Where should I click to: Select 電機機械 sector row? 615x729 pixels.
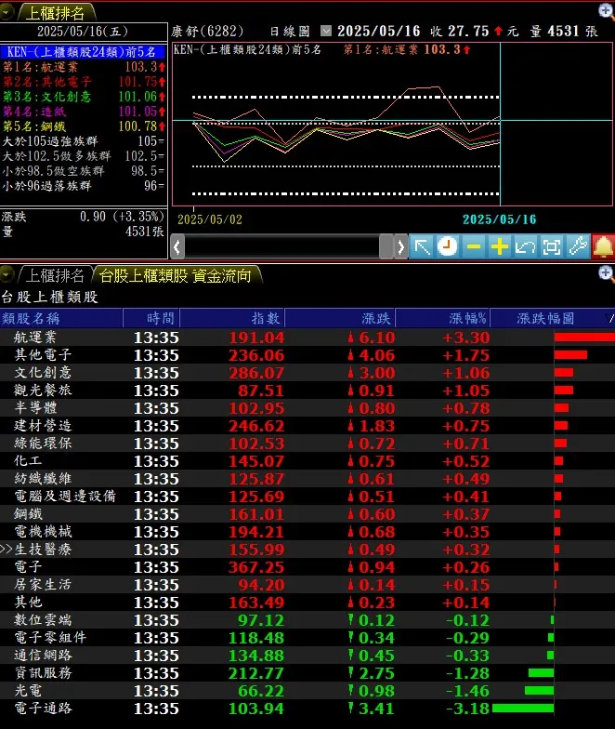coord(307,532)
